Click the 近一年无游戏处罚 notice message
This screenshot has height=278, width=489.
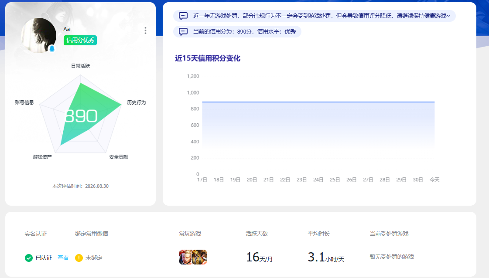pyautogui.click(x=315, y=16)
